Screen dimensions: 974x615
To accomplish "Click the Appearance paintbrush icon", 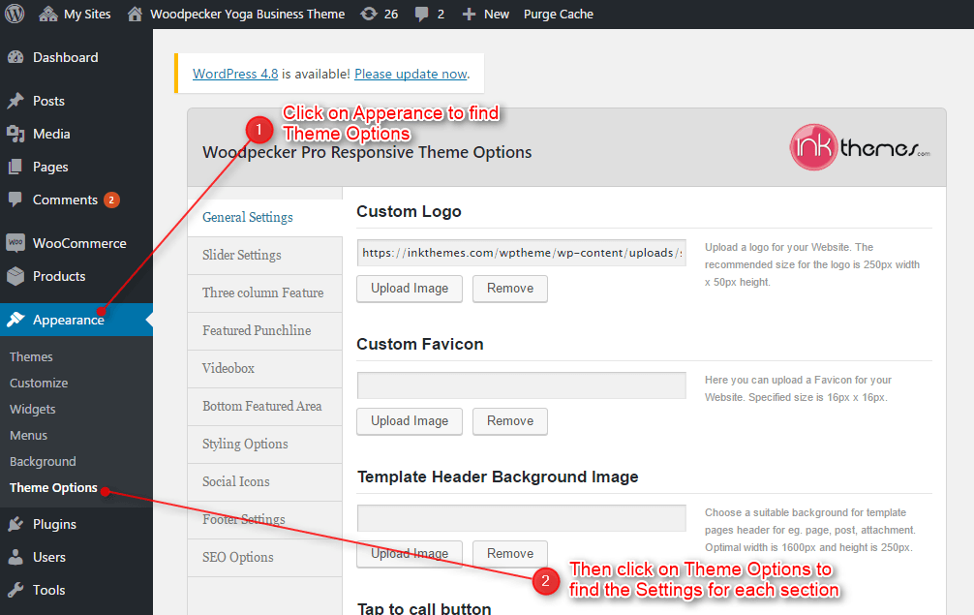I will coord(15,320).
